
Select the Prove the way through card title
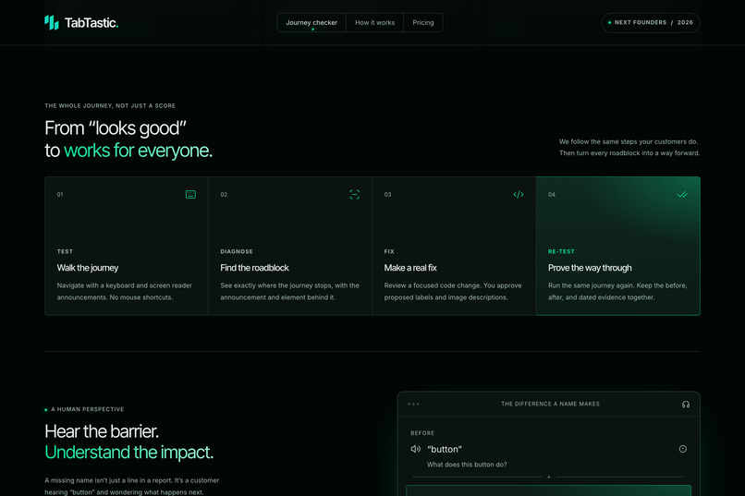tap(590, 268)
